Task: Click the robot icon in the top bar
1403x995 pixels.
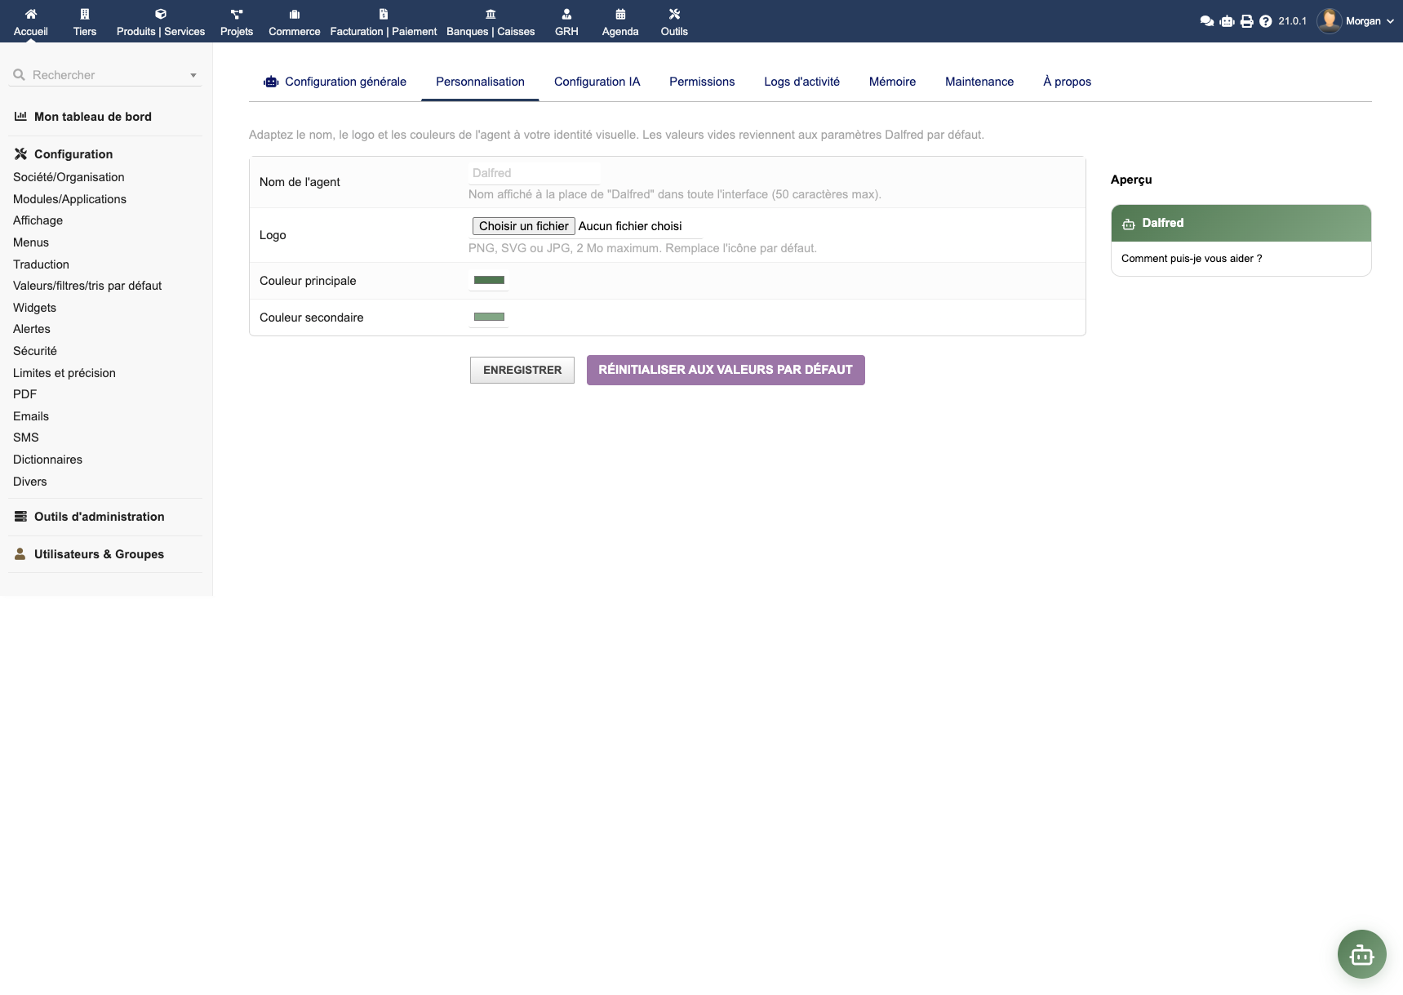Action: point(1227,21)
